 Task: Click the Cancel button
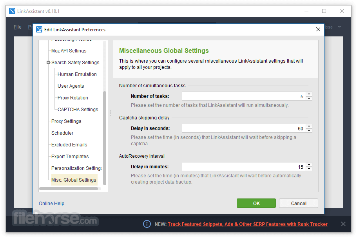(x=299, y=203)
